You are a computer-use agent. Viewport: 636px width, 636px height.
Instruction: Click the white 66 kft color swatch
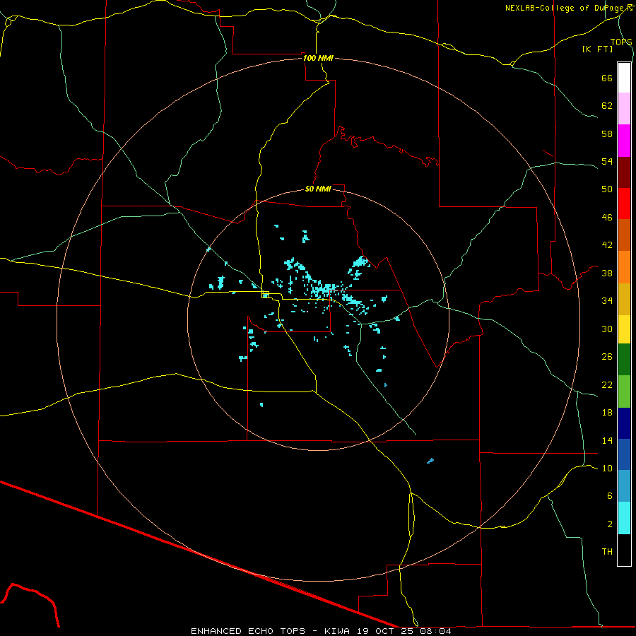coord(624,78)
